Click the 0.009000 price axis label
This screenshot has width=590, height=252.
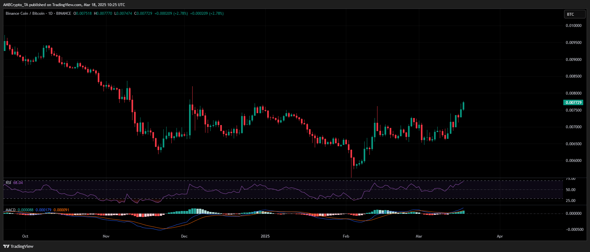pyautogui.click(x=574, y=60)
